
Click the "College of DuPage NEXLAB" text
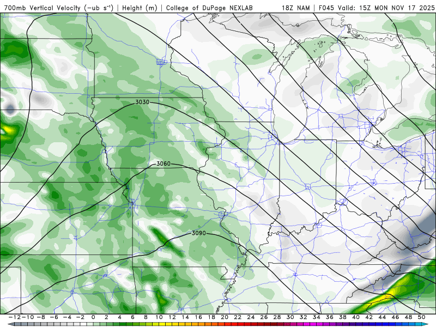pos(209,8)
